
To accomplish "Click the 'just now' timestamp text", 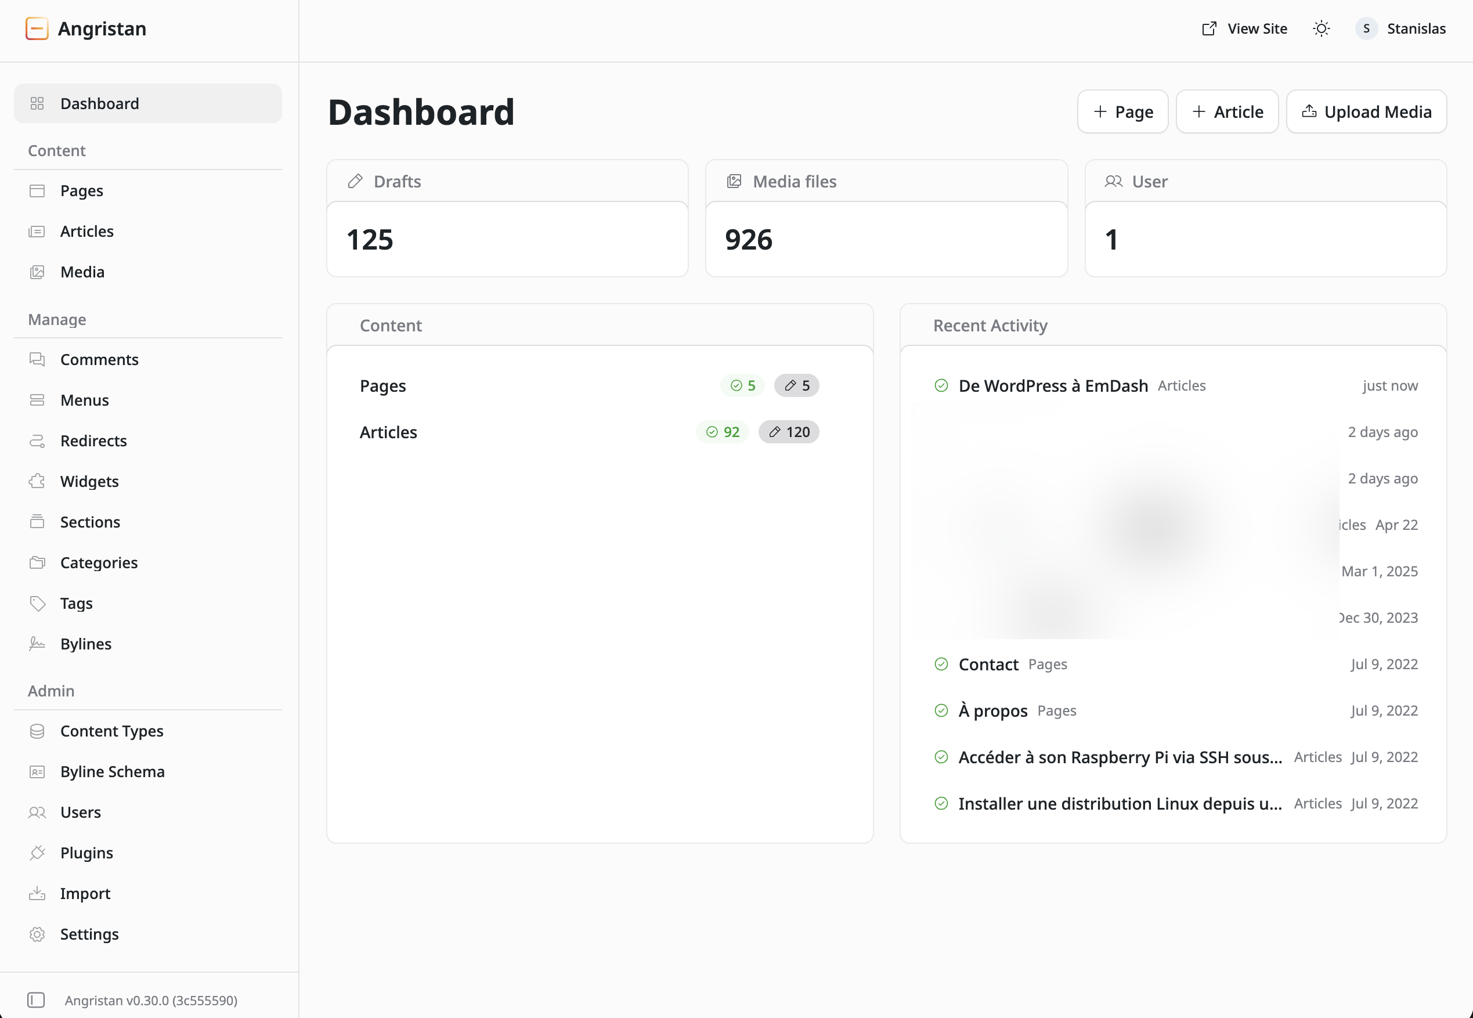I will coord(1390,386).
